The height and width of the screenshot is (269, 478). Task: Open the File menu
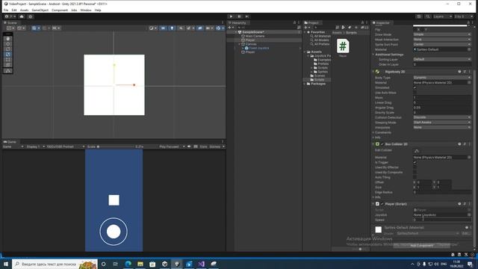(6, 10)
